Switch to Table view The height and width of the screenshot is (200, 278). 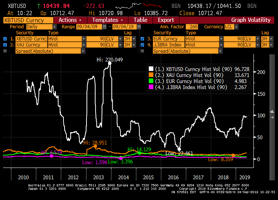click(x=141, y=20)
